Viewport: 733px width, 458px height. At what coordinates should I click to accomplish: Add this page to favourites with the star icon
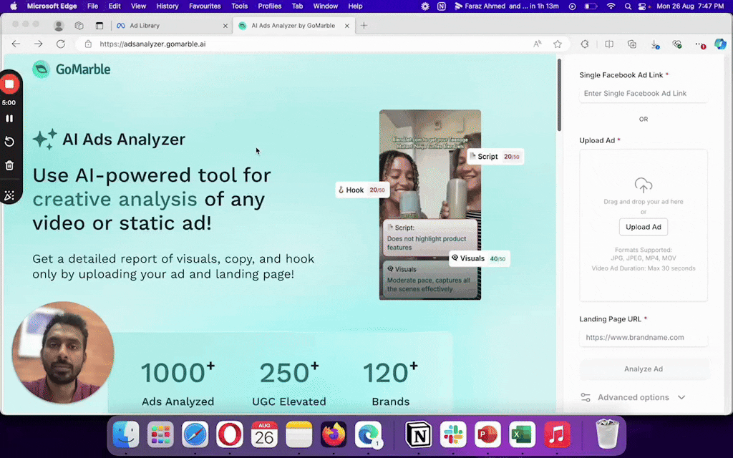[557, 44]
